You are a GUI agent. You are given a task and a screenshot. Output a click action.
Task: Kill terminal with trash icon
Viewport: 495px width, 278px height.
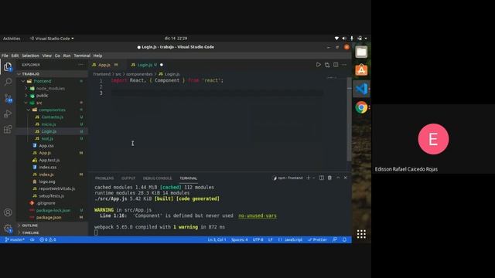tap(329, 178)
